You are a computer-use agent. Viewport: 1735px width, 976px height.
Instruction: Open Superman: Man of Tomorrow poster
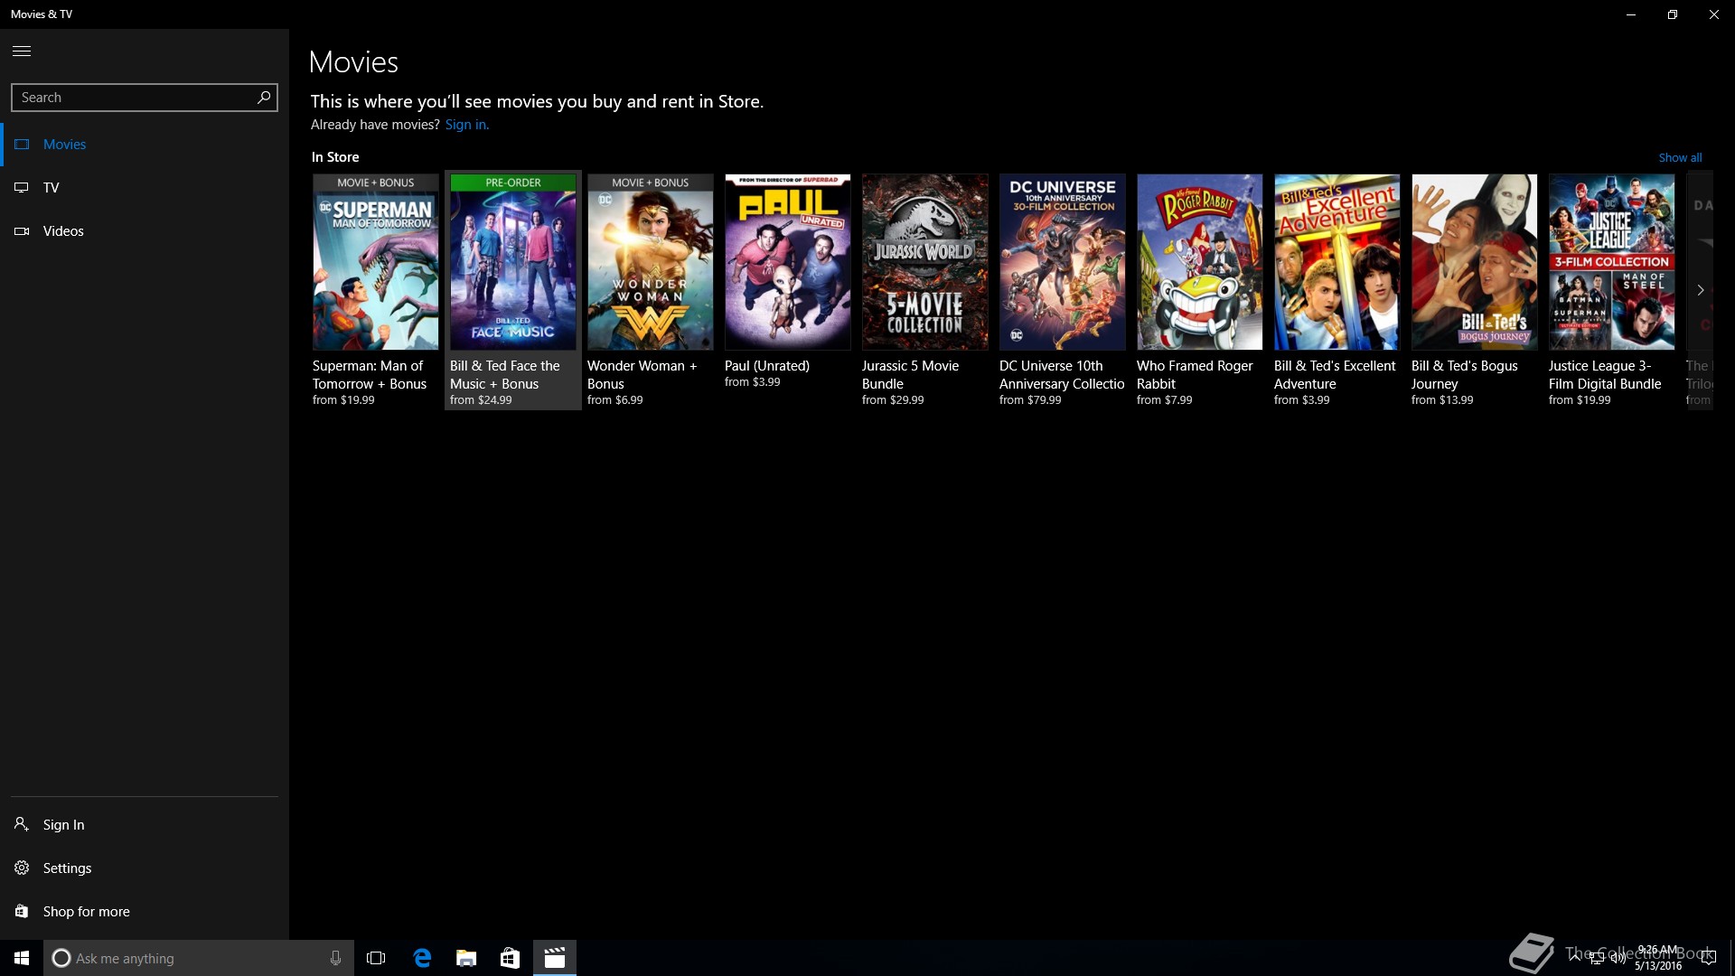[376, 262]
